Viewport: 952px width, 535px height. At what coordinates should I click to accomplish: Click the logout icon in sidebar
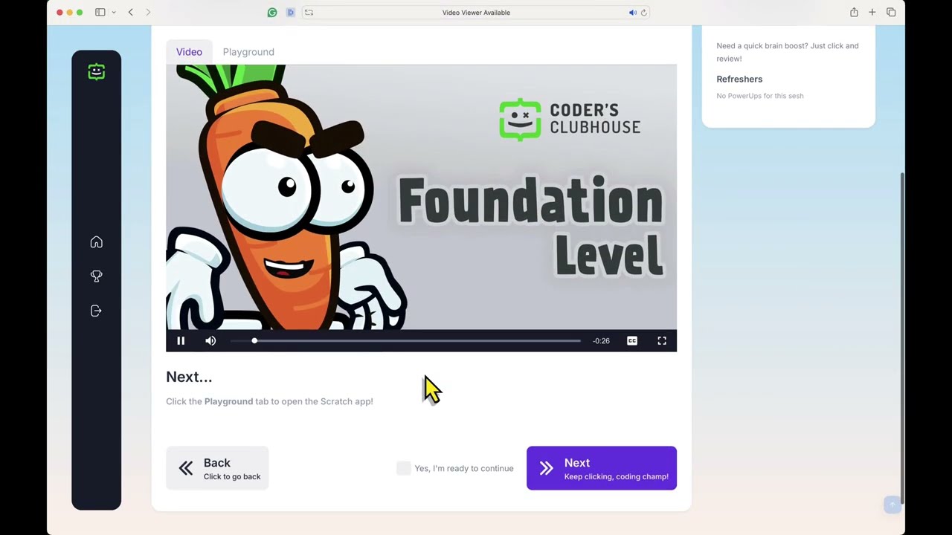tap(96, 311)
